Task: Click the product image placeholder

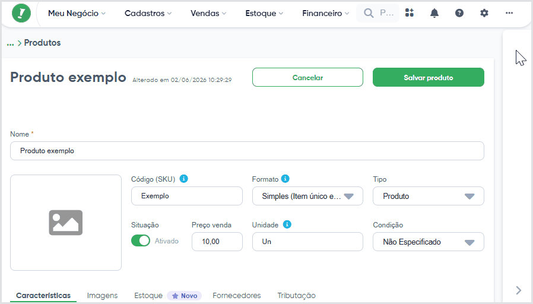Action: (66, 223)
